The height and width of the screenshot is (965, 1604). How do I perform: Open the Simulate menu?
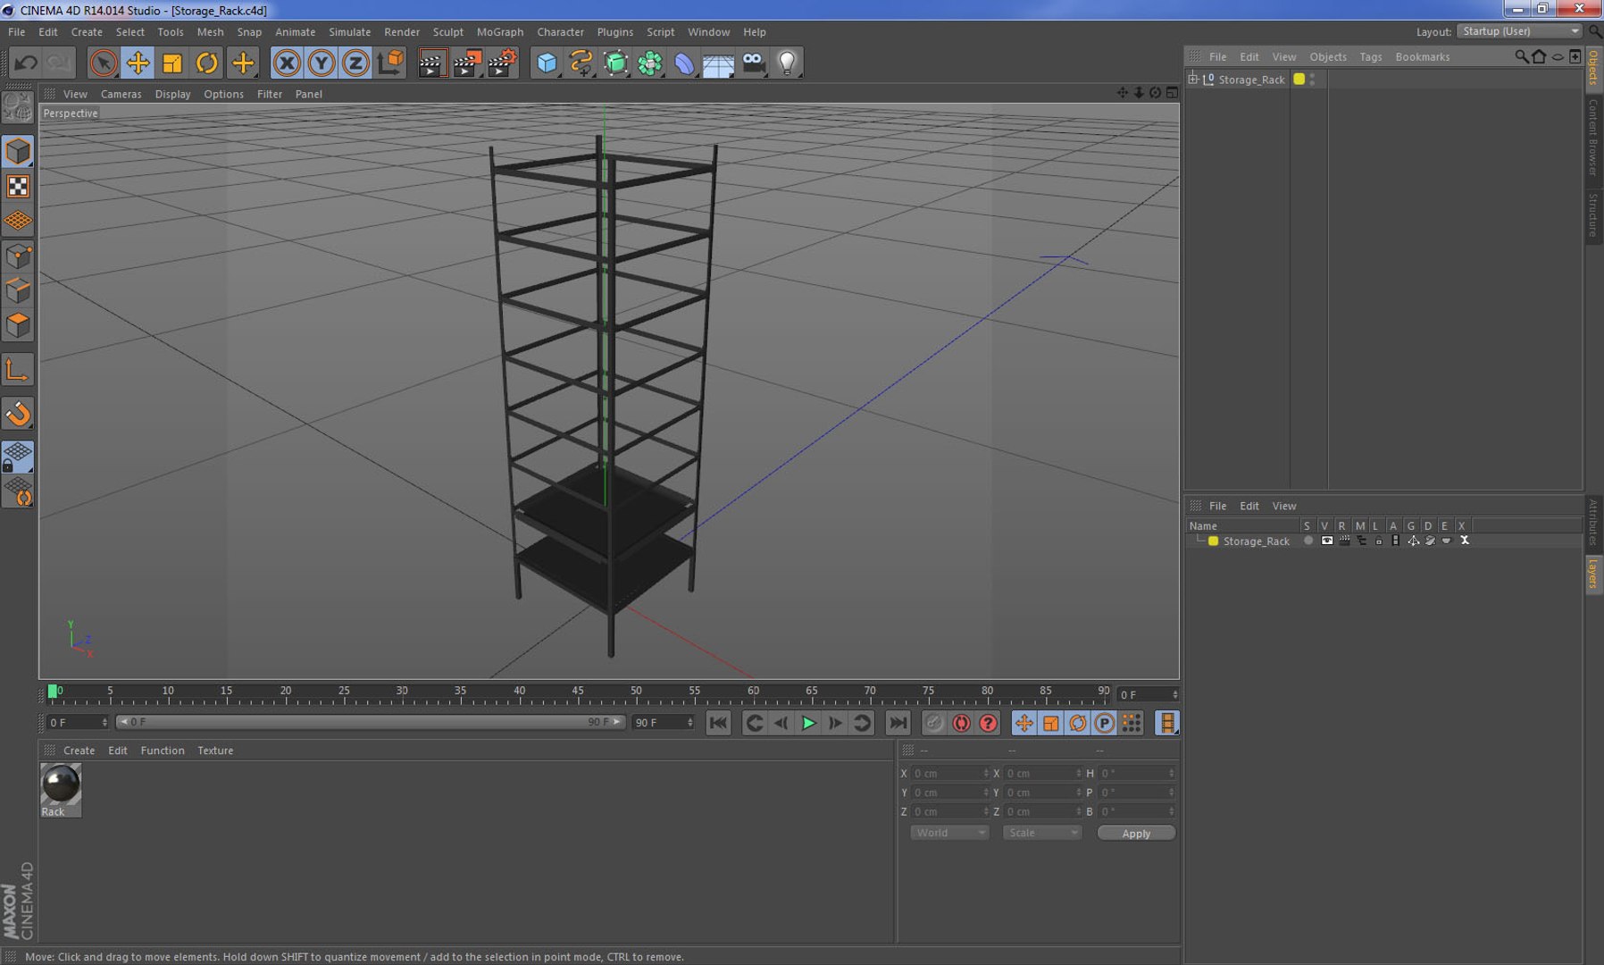[x=349, y=31]
